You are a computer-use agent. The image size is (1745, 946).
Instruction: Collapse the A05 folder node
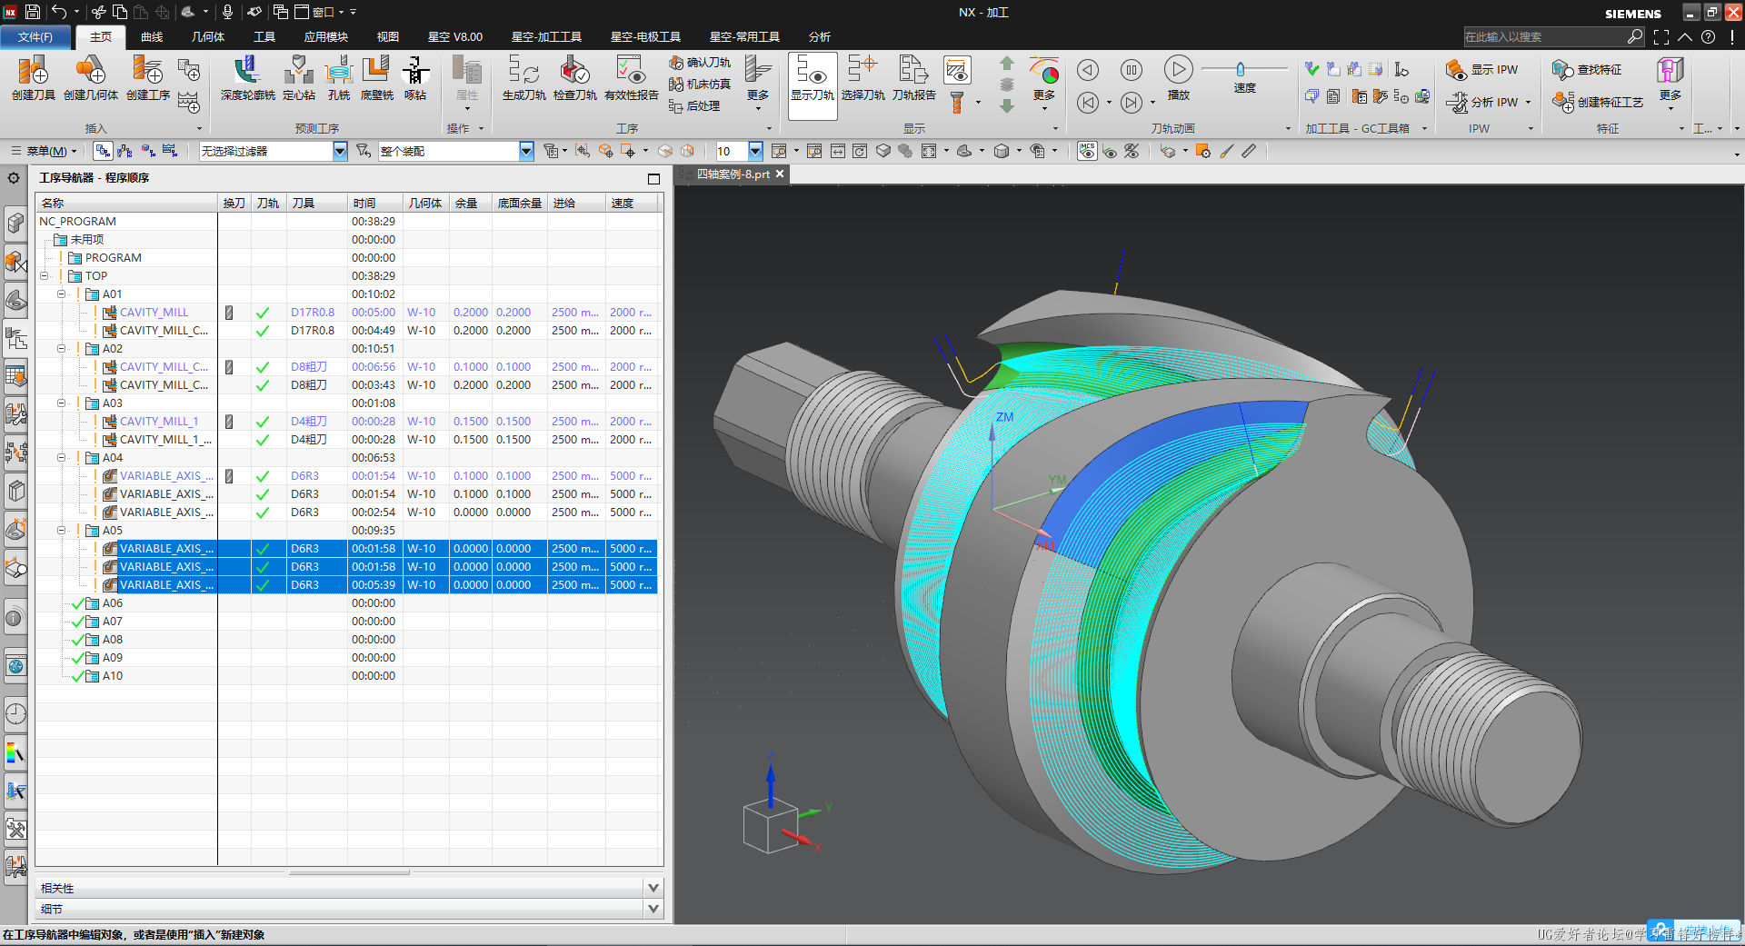(x=61, y=530)
